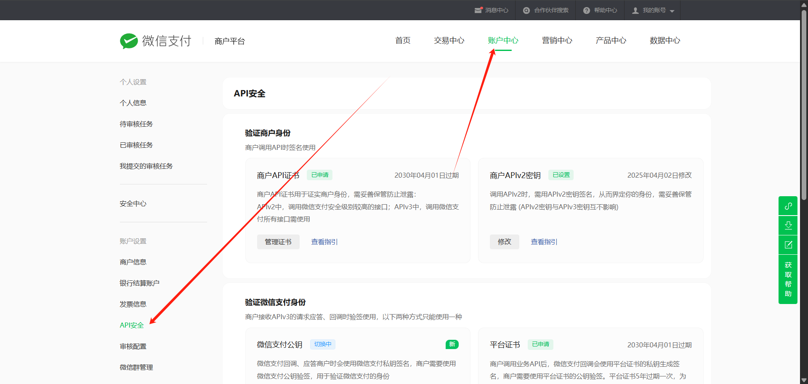Open 查看指引 link under 商户APIv2密钥
808x384 pixels.
click(x=544, y=242)
